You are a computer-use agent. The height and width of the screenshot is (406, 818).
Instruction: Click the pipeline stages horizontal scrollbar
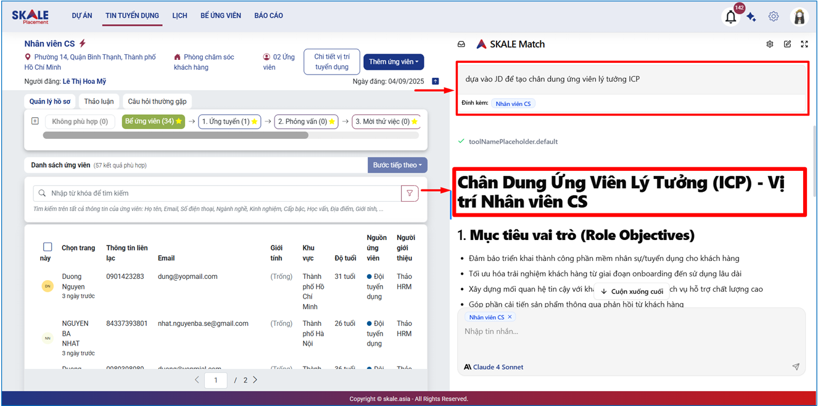pos(175,135)
